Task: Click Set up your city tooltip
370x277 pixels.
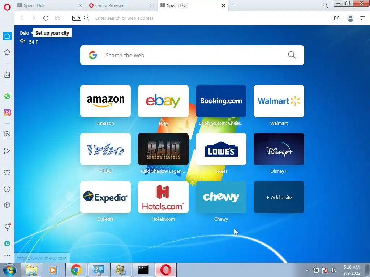Action: tap(52, 33)
